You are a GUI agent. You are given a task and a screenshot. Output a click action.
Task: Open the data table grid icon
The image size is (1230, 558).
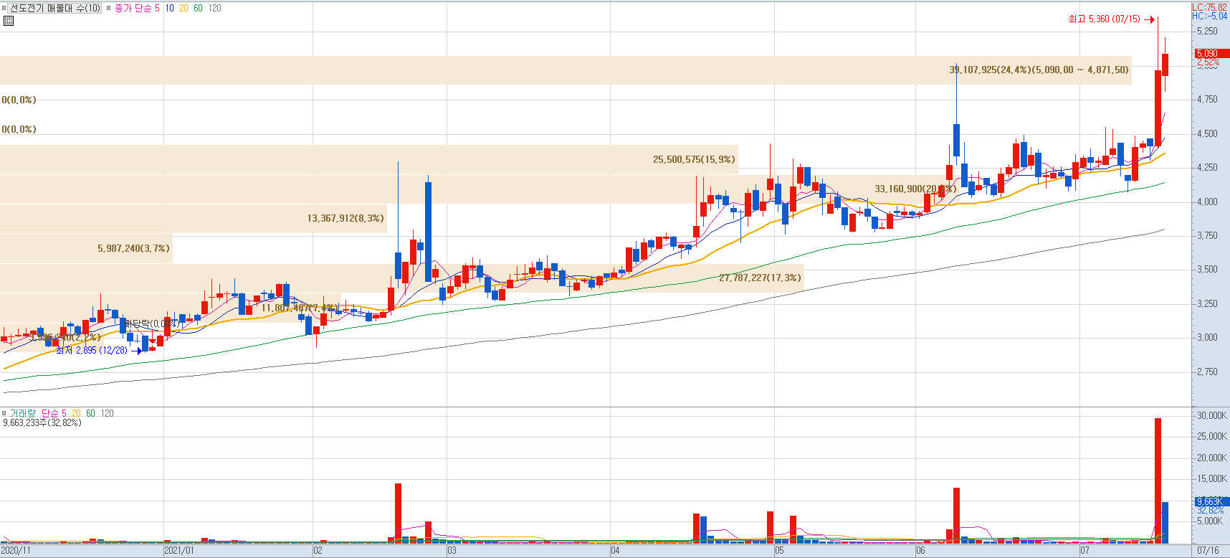[x=9, y=21]
